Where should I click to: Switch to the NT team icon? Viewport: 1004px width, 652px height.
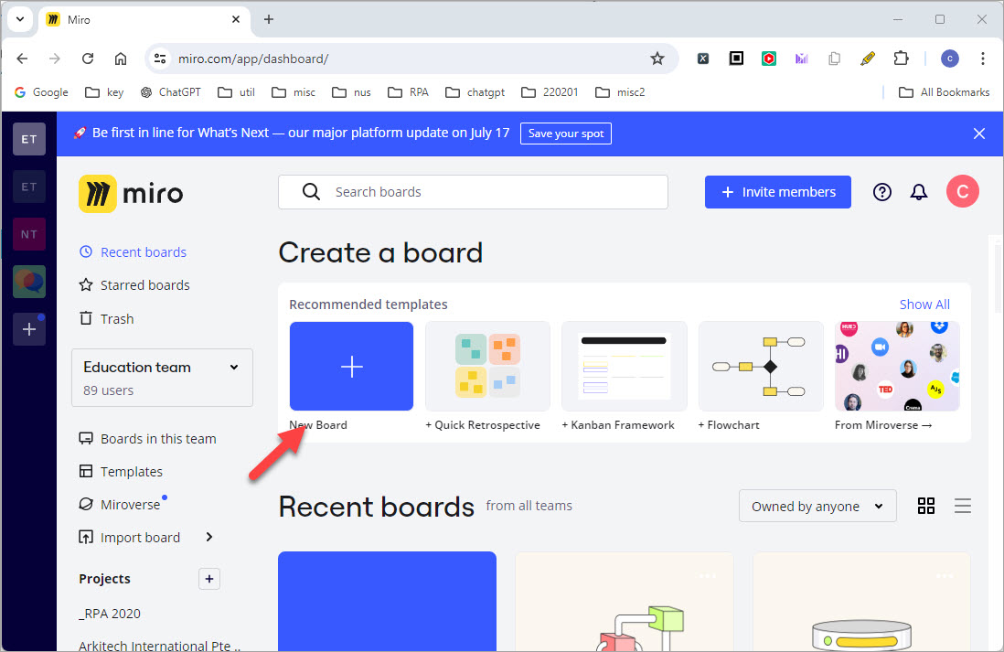(29, 234)
